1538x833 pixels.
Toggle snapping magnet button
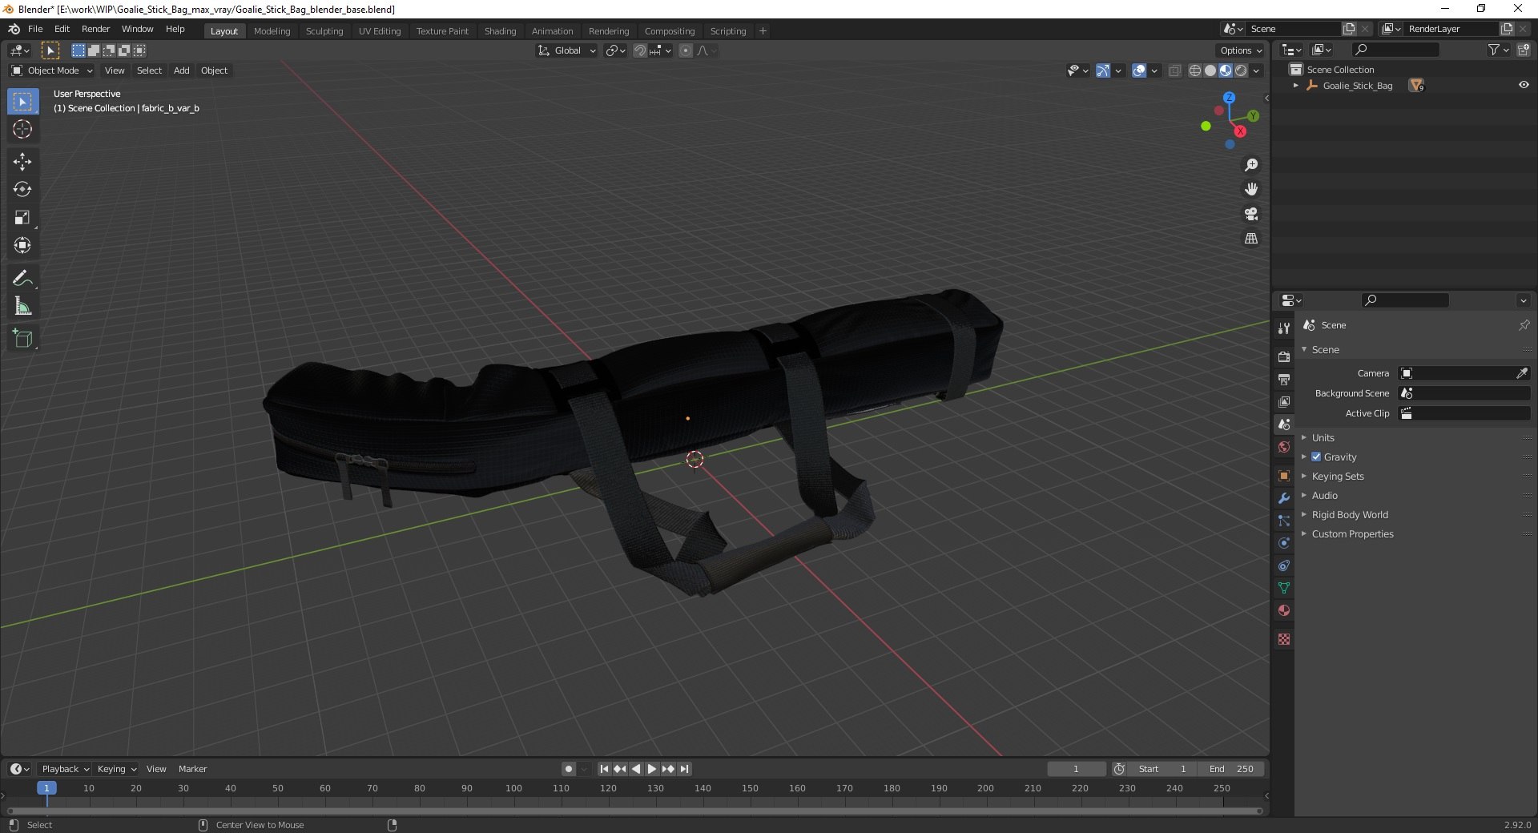point(640,50)
